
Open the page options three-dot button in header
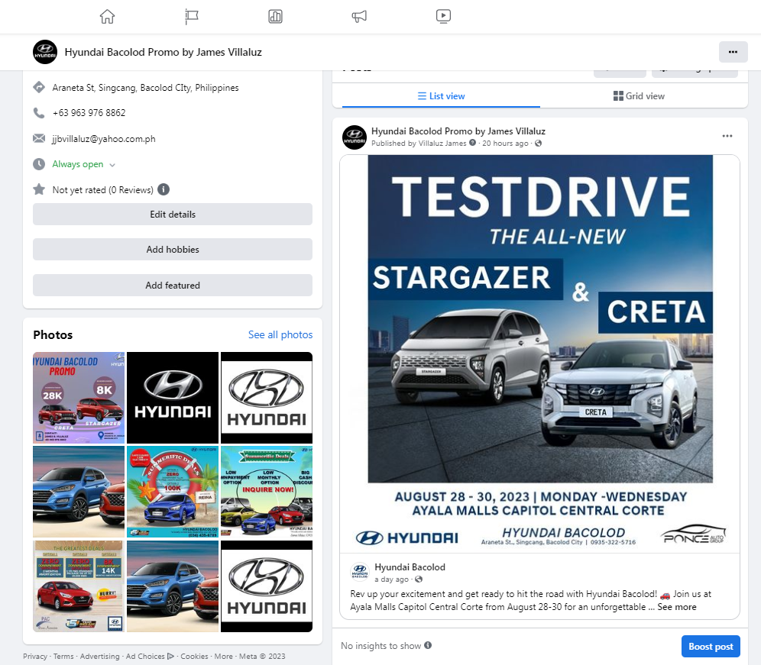[733, 52]
